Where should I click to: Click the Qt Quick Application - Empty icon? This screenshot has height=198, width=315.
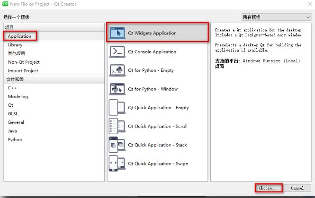pos(117,108)
